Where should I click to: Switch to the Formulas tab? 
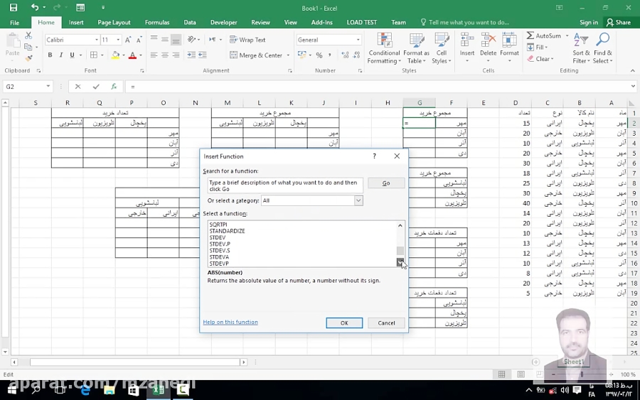(157, 23)
